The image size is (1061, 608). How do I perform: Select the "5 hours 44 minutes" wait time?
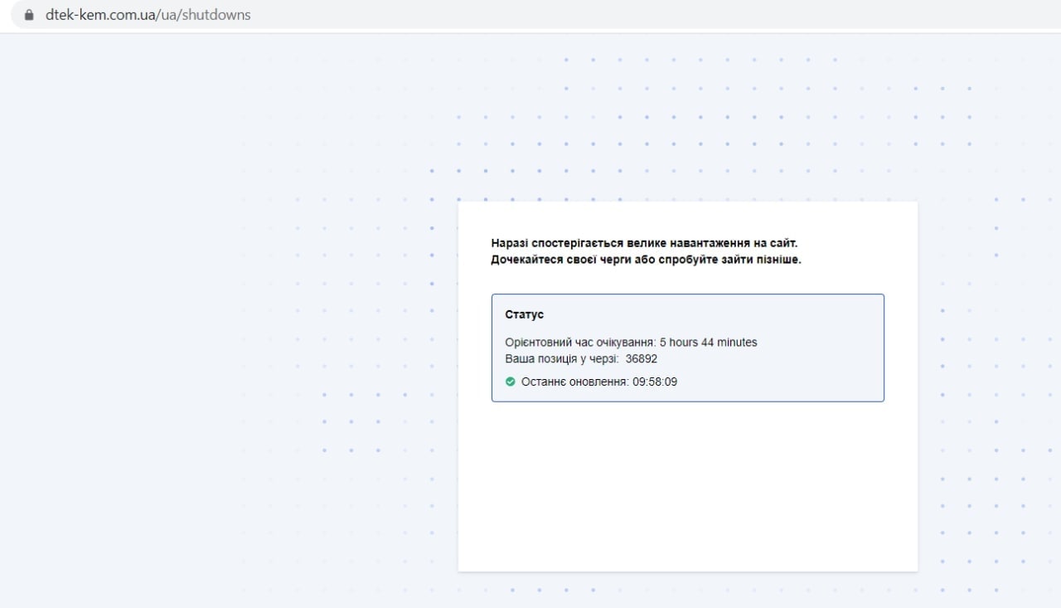click(708, 343)
